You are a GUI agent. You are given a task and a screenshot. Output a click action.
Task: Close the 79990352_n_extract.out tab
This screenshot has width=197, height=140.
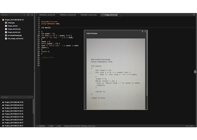pyautogui.click(x=77, y=15)
